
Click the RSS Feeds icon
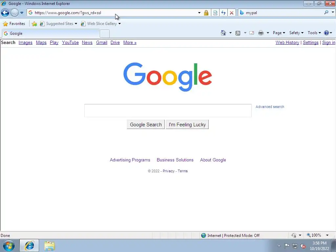(x=238, y=33)
